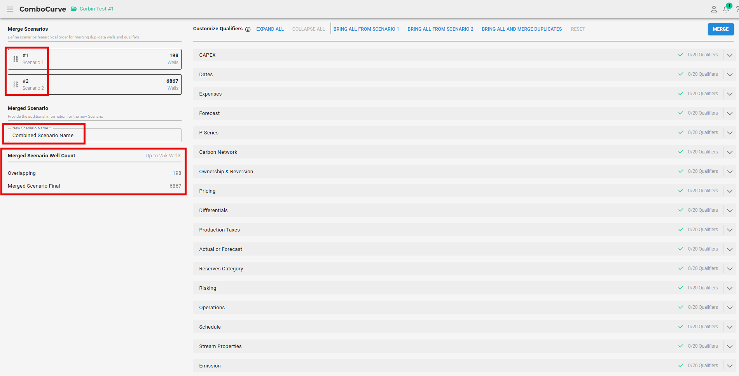Expand the Emission section chevron
The height and width of the screenshot is (376, 739).
tap(730, 366)
